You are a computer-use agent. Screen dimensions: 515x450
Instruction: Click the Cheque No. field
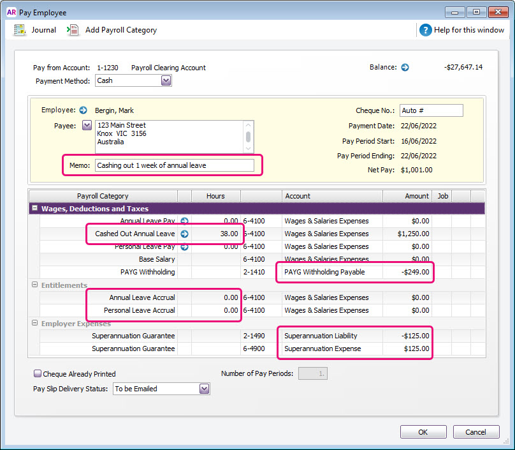coord(432,110)
